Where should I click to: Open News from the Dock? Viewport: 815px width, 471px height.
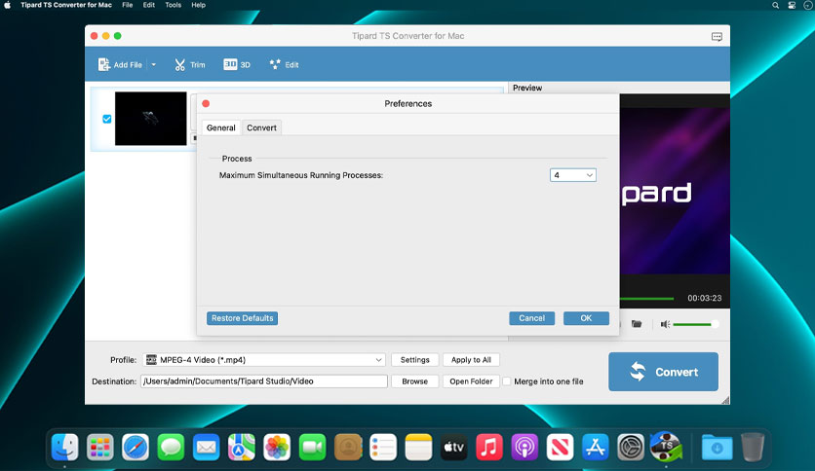(x=560, y=447)
